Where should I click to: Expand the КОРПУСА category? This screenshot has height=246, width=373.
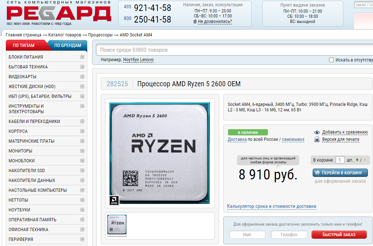[82, 131]
